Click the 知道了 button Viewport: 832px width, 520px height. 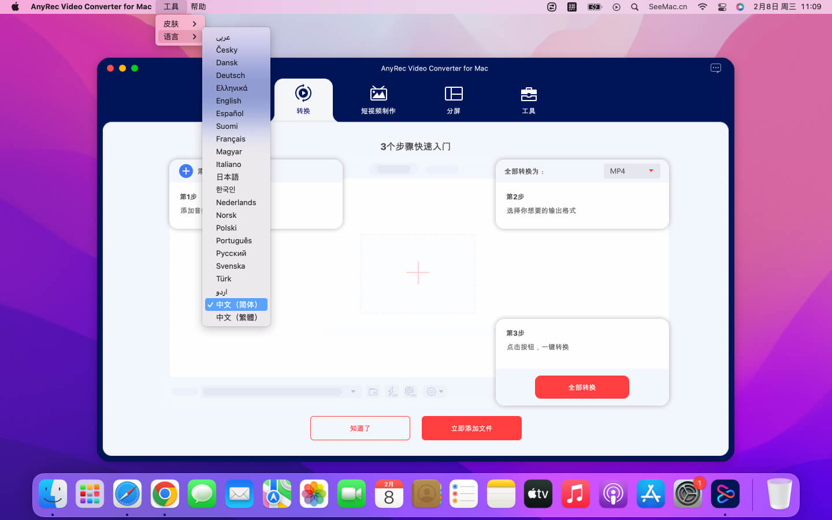[x=360, y=428]
